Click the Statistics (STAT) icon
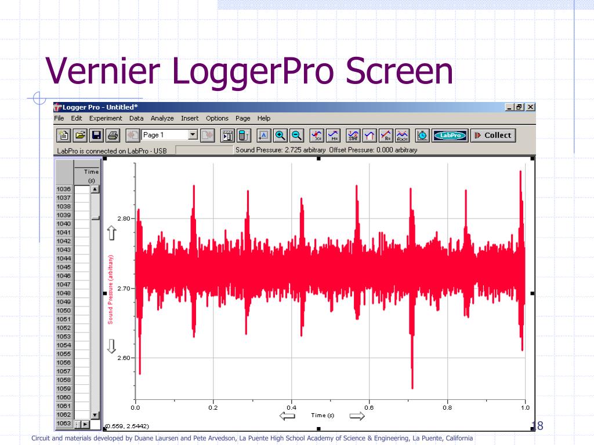Viewport: 594px width, 445px height. pyautogui.click(x=353, y=136)
